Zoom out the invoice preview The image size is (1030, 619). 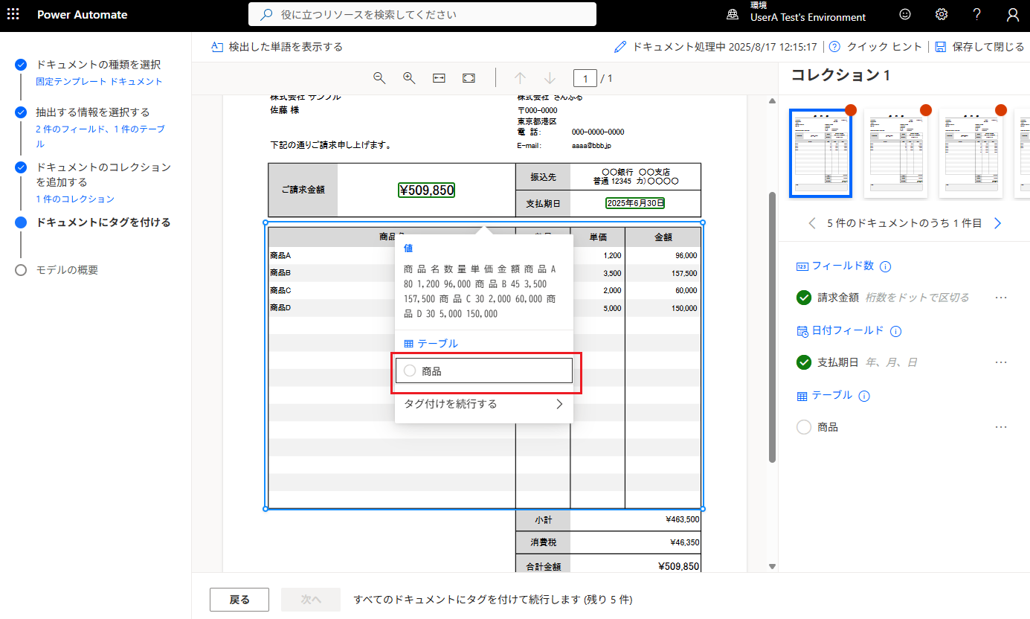379,77
